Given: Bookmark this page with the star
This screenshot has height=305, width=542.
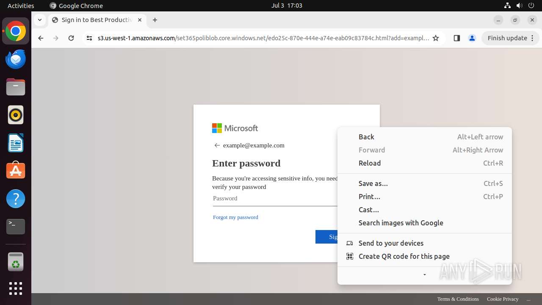Looking at the screenshot, I should point(436,38).
